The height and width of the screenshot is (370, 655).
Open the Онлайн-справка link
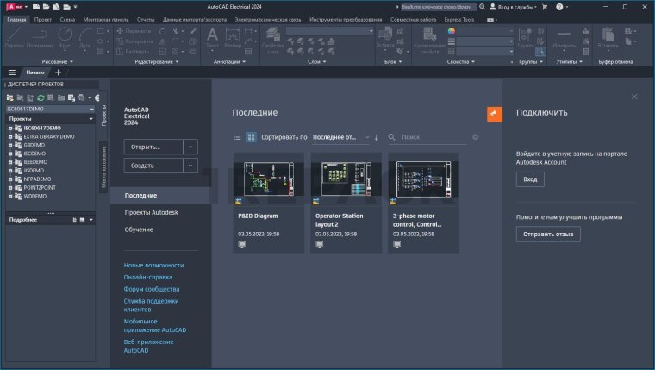point(147,277)
